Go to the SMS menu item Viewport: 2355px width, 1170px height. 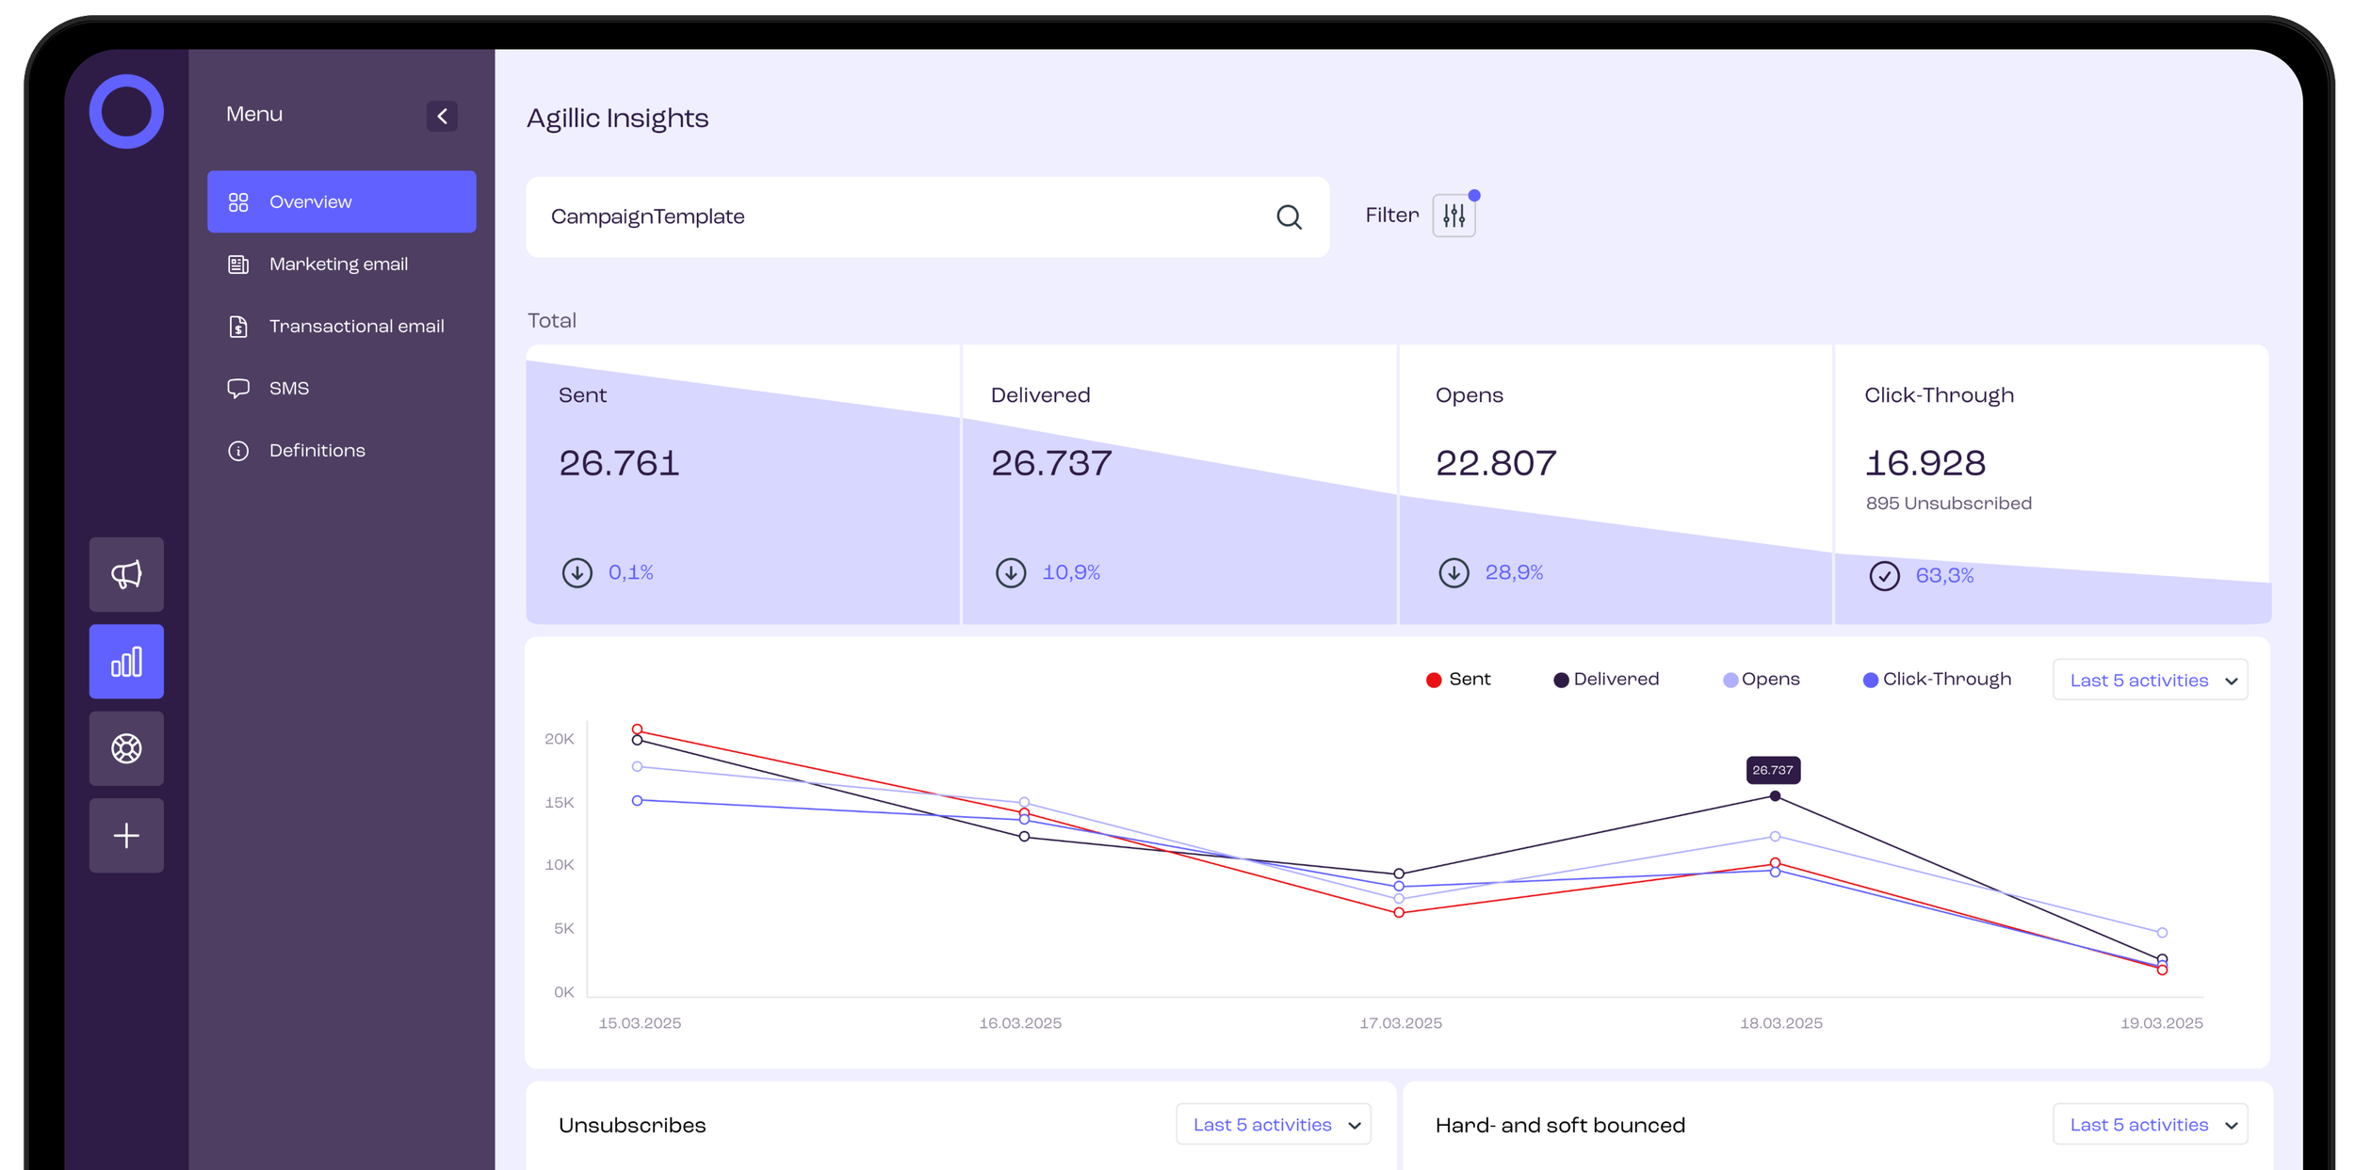click(288, 389)
